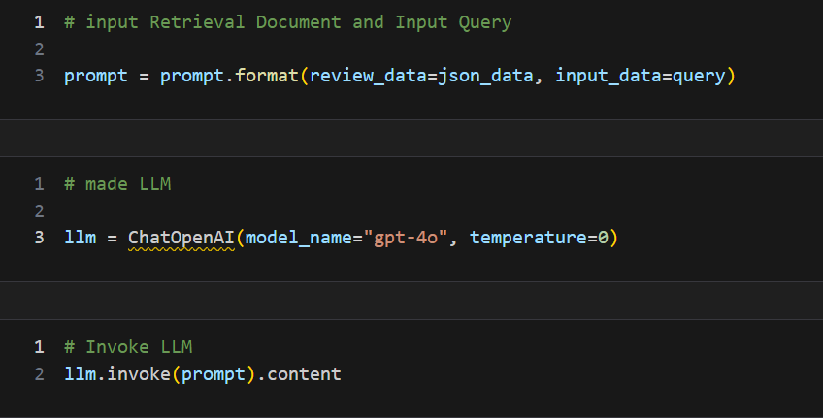The image size is (823, 418).
Task: Click the 'invoke' method name
Action: pos(139,373)
